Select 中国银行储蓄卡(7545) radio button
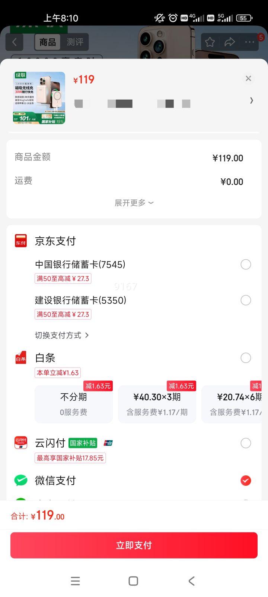This screenshot has width=268, height=597. 246,265
